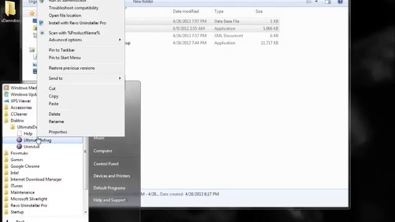The width and height of the screenshot is (395, 222).
Task: Open Help and Support
Action: [109, 200]
